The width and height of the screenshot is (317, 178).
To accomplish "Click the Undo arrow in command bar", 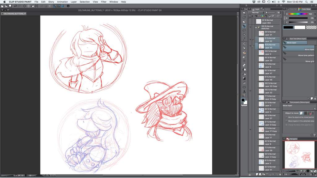I will 15,6.
